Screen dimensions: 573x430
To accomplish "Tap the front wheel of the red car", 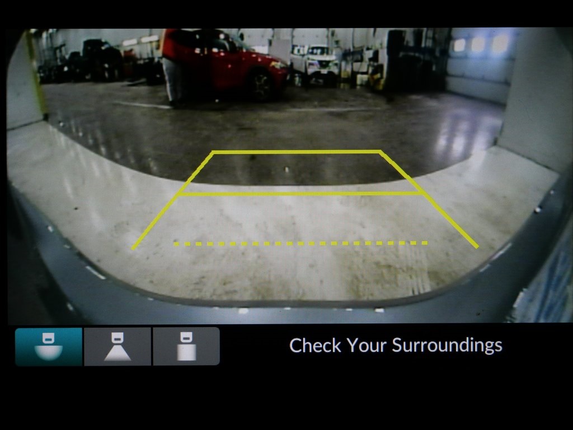I will tap(261, 84).
